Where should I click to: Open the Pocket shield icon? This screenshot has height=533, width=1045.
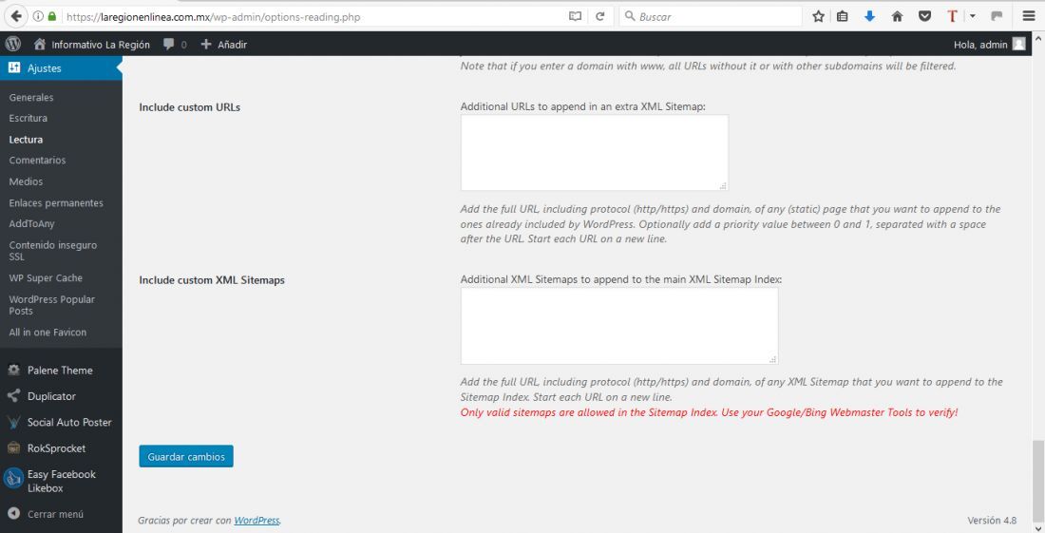[x=924, y=17]
